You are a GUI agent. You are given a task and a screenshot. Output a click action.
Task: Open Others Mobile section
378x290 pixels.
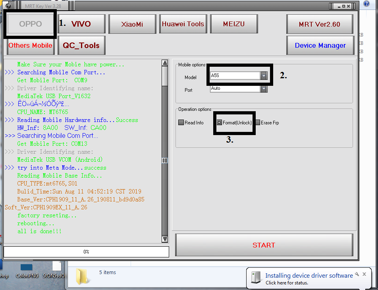point(30,45)
